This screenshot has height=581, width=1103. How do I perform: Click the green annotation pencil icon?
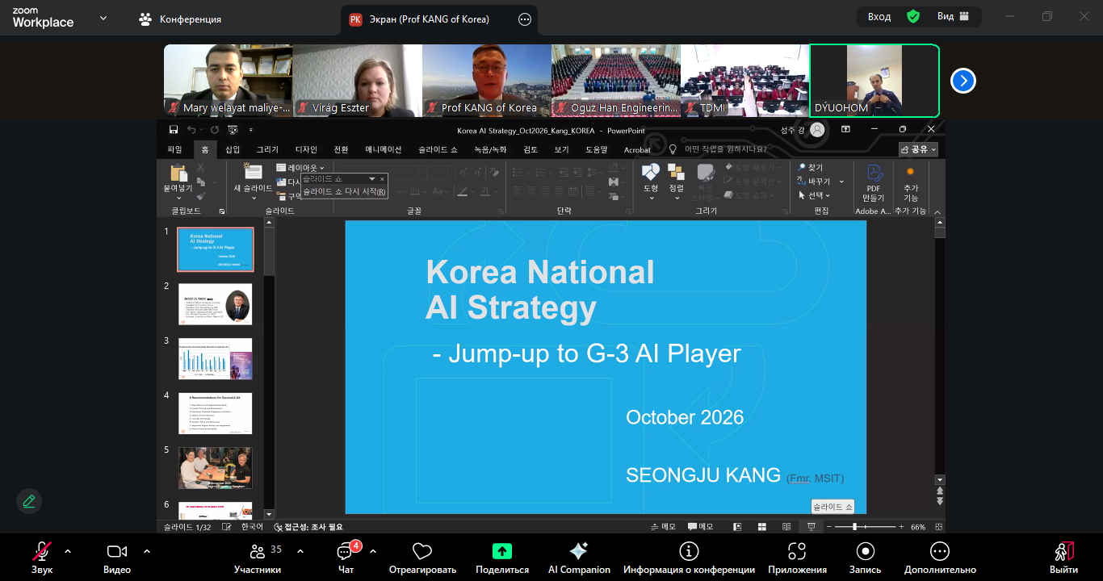click(29, 501)
